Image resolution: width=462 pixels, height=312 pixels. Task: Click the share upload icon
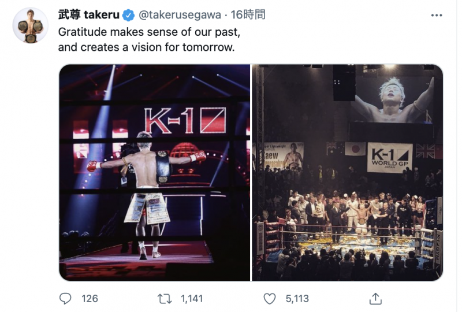click(x=376, y=298)
